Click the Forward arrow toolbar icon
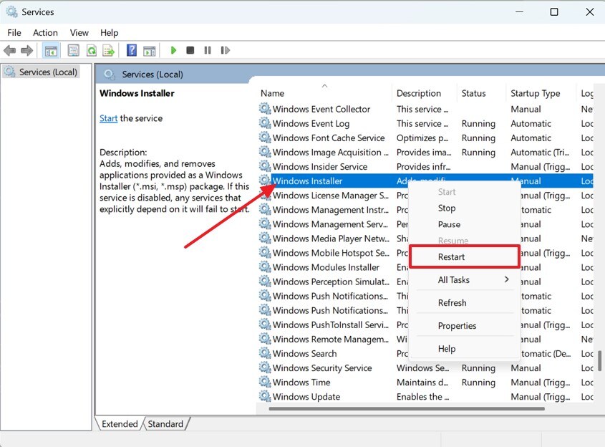The width and height of the screenshot is (605, 447). click(x=26, y=50)
